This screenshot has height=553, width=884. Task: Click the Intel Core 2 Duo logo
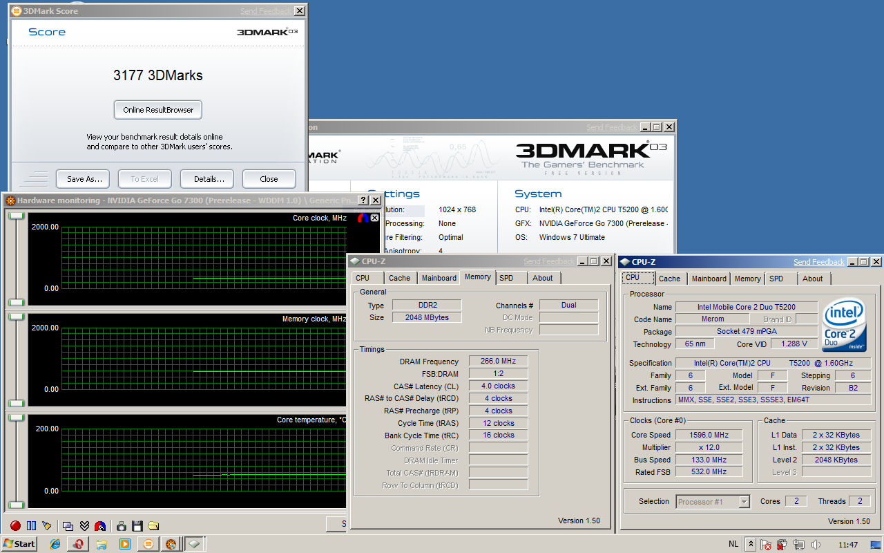click(844, 326)
